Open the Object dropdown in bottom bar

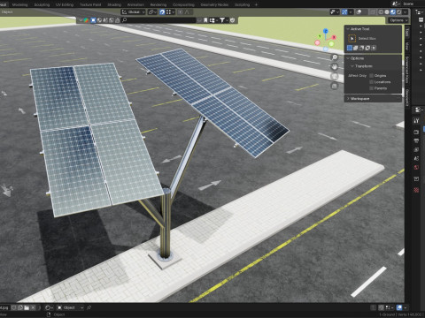(71, 307)
